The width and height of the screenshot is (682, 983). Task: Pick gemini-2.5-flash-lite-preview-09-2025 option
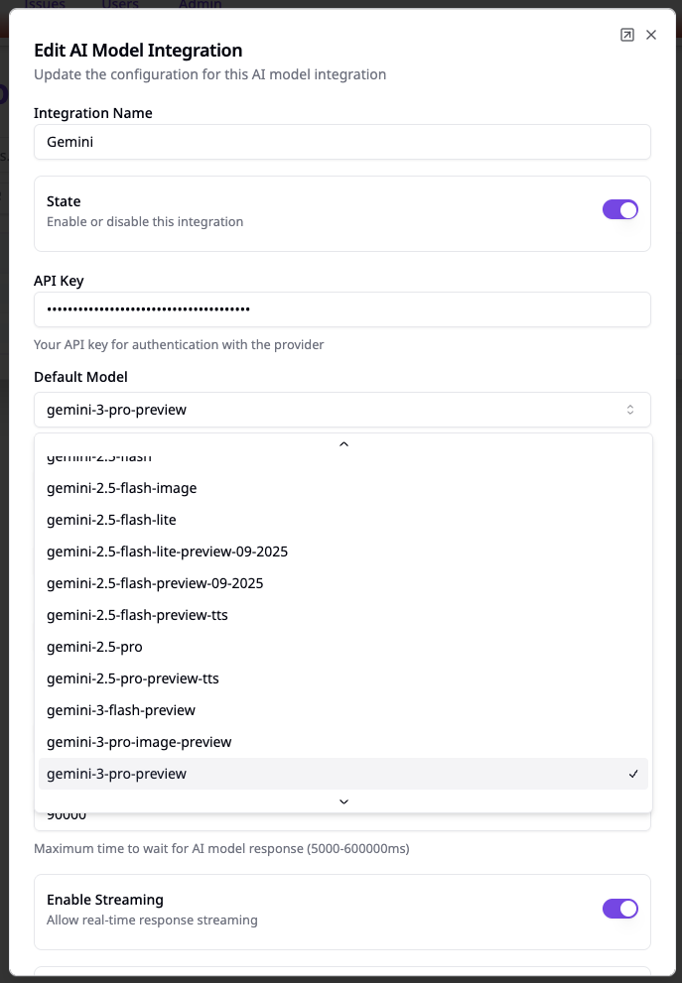pyautogui.click(x=167, y=552)
